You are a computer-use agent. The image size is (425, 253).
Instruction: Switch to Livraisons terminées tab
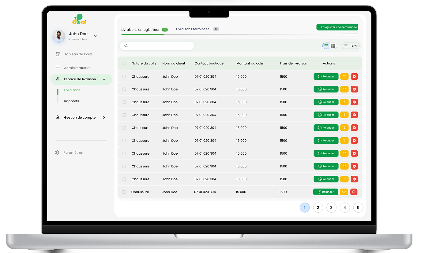[x=193, y=29]
